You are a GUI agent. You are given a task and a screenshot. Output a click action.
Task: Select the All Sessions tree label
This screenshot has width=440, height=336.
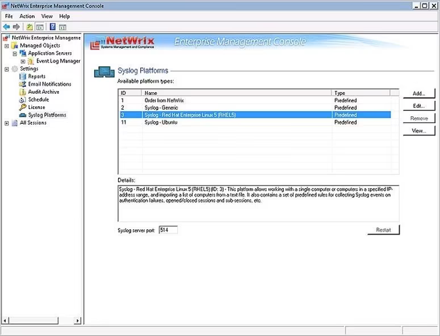pyautogui.click(x=33, y=123)
